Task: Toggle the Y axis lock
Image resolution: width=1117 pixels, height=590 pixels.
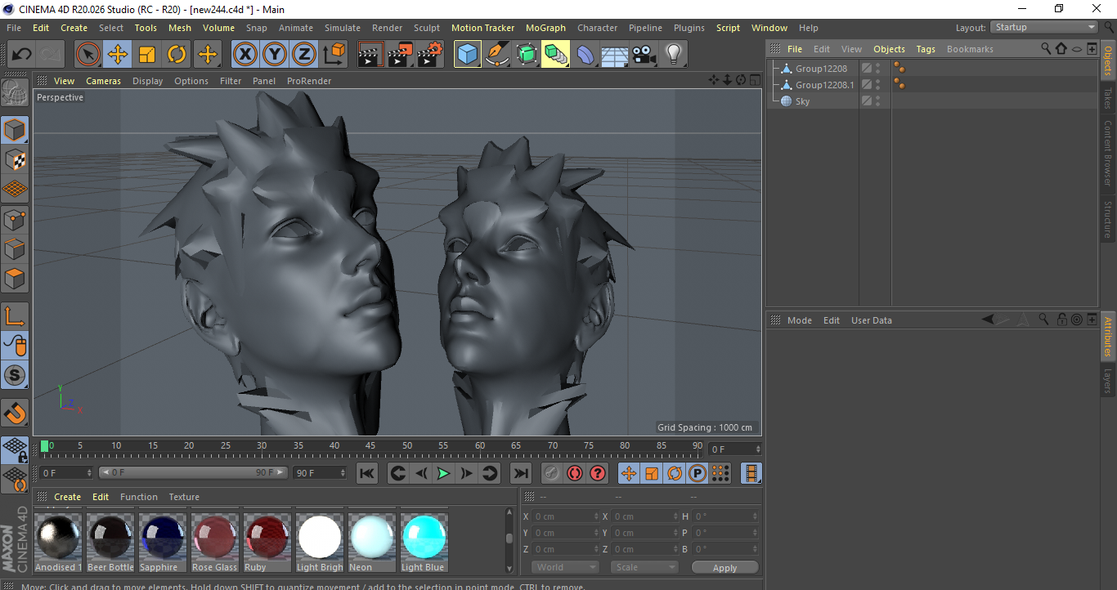Action: 274,55
